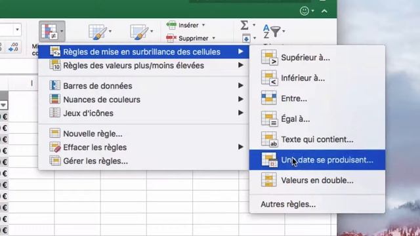Viewport: 420px width, 236px height.
Task: Open the number format combo box arrow
Action: point(17,29)
